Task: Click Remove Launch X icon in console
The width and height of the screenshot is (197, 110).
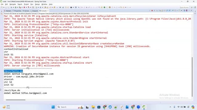Action: (x=155, y=10)
